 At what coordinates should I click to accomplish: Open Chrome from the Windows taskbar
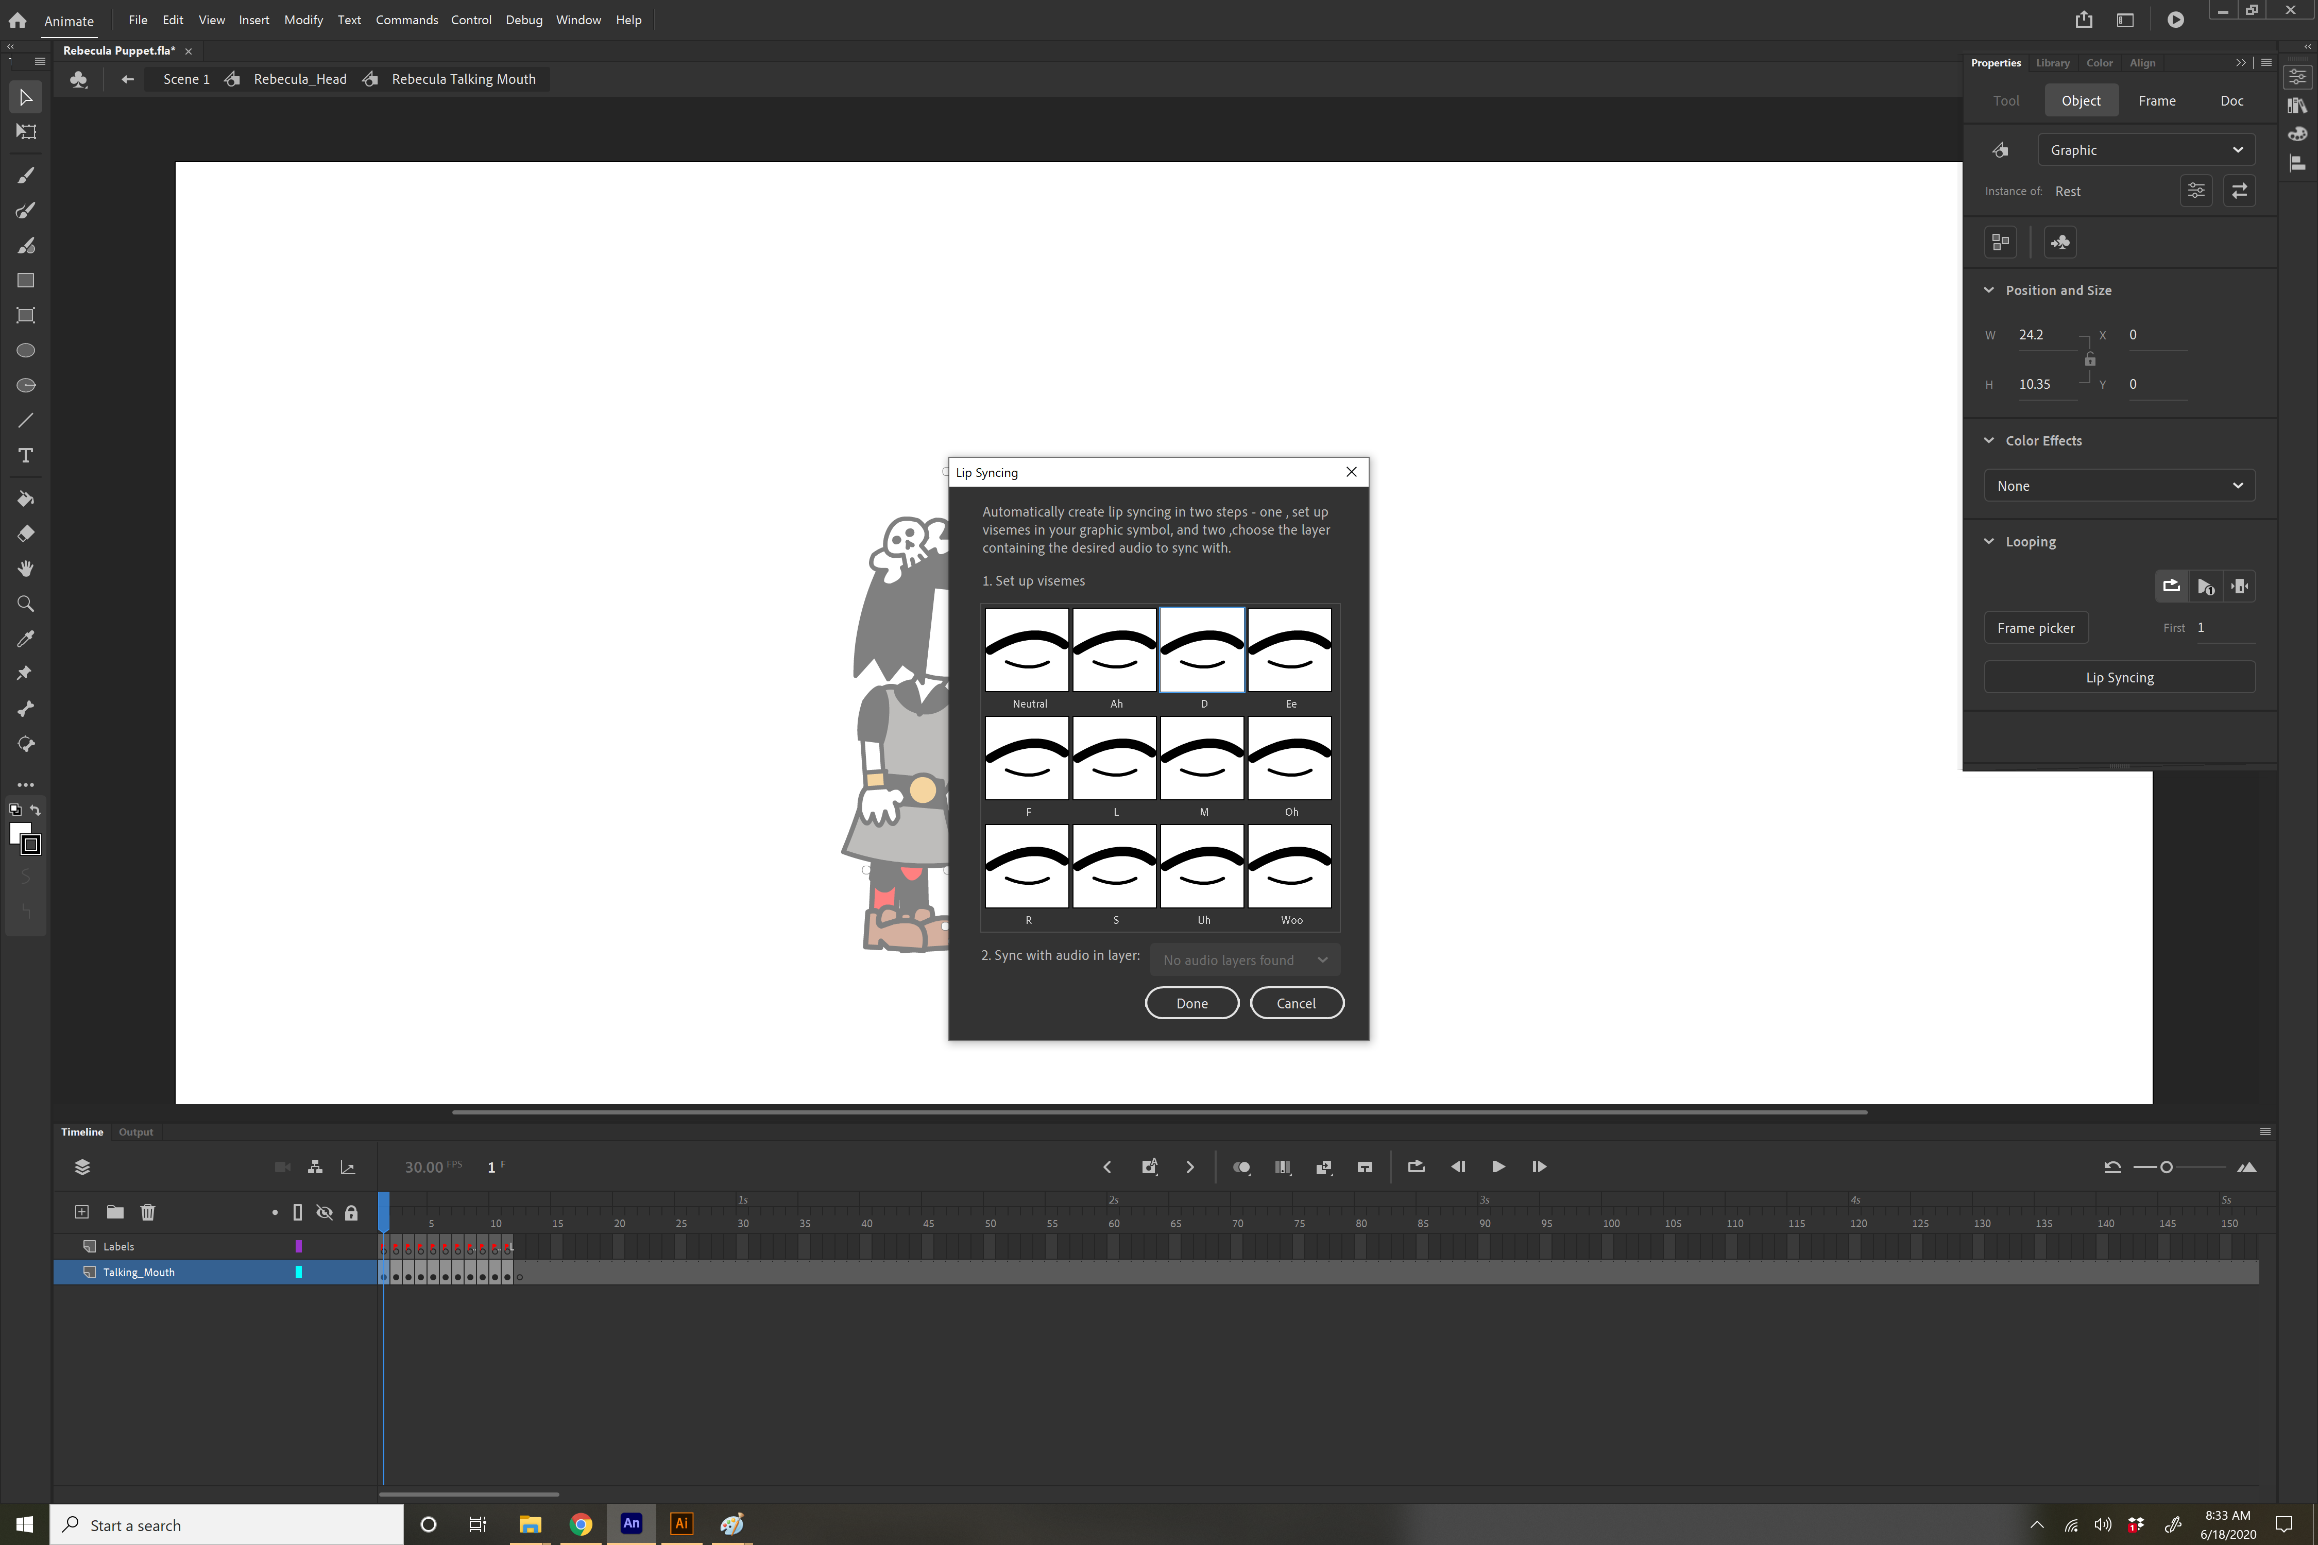(x=581, y=1524)
